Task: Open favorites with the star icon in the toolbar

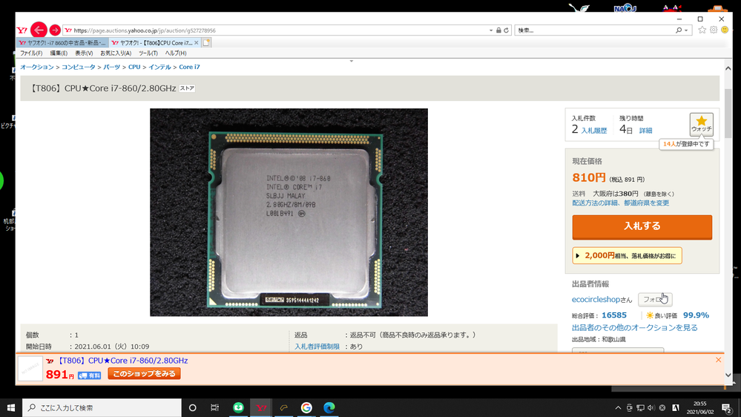Action: [702, 30]
